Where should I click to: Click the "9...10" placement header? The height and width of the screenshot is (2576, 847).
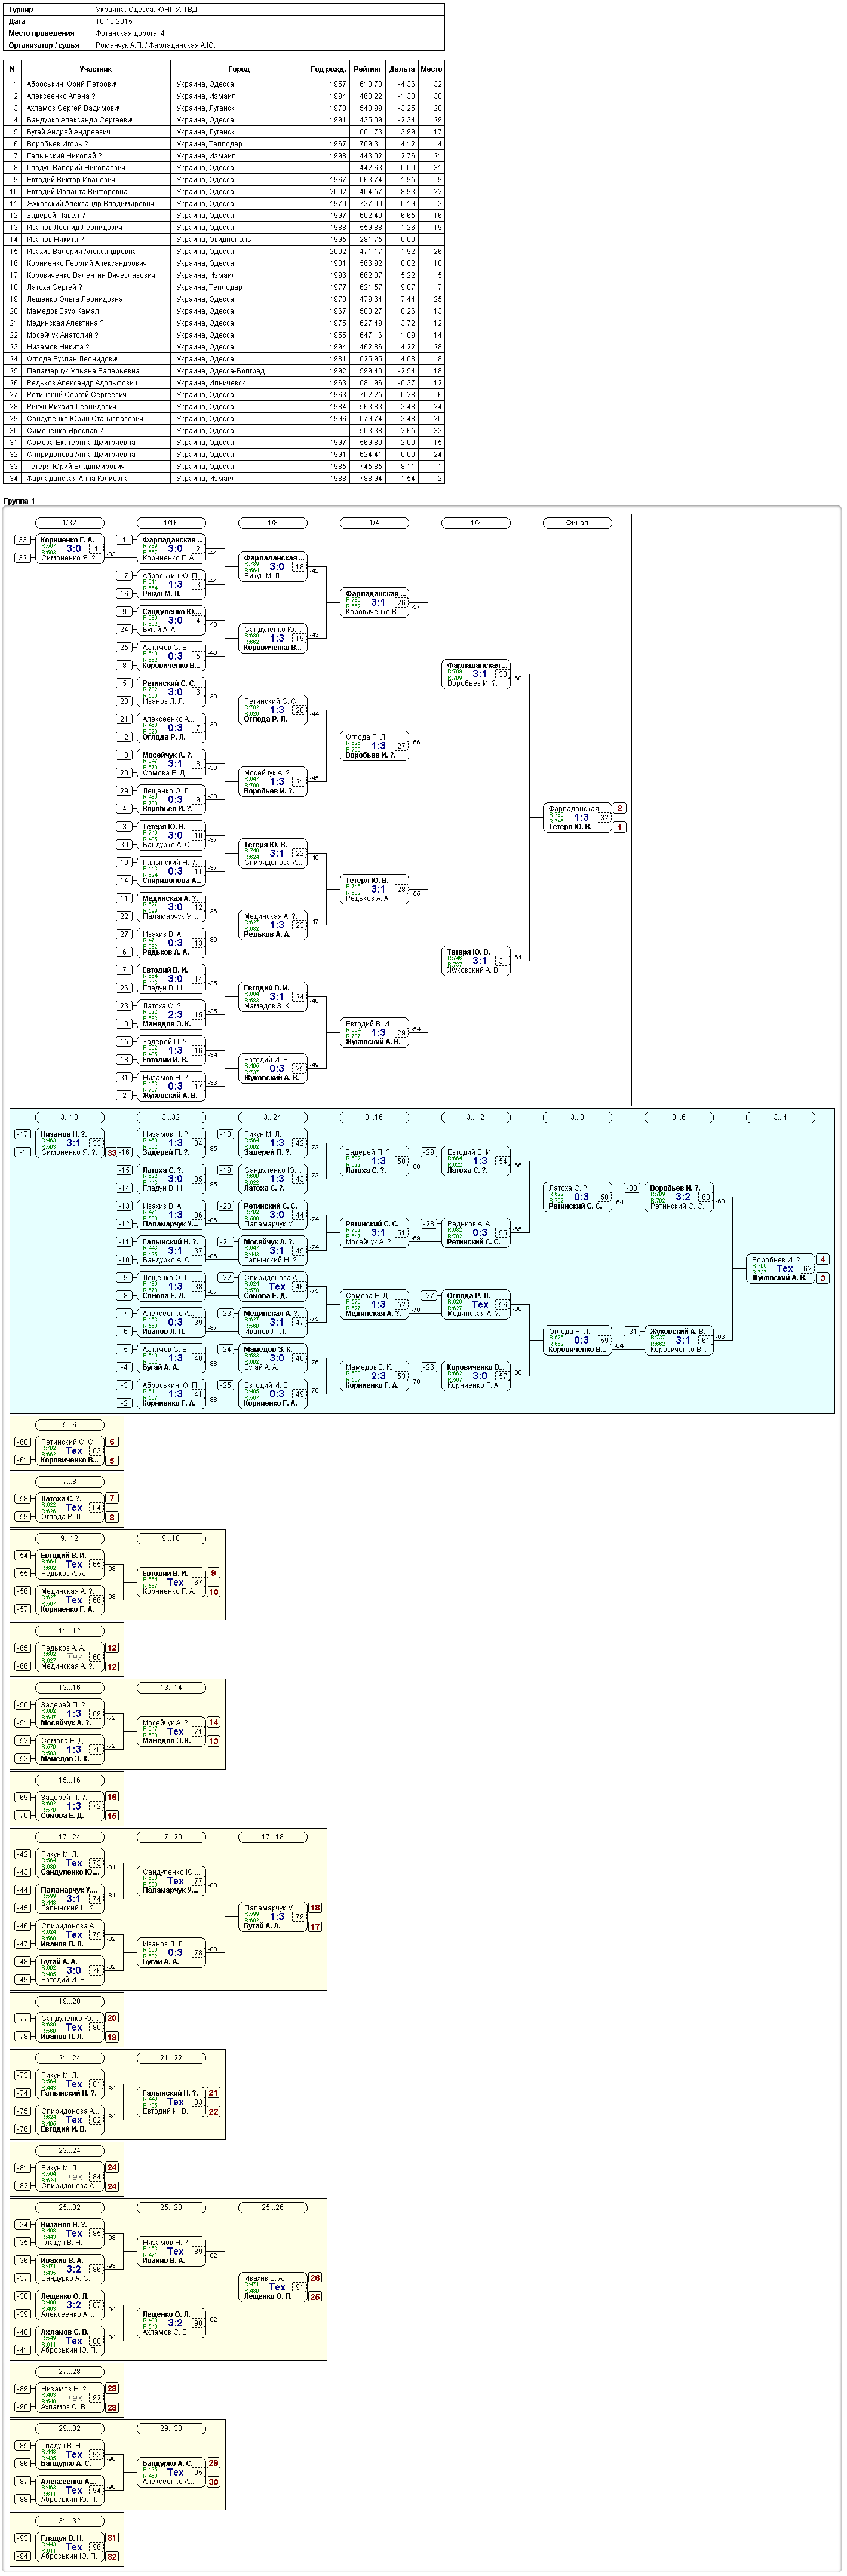pyautogui.click(x=171, y=1538)
